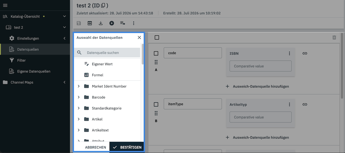Click the Katalog-Übersicht list-search icon

point(5,16)
